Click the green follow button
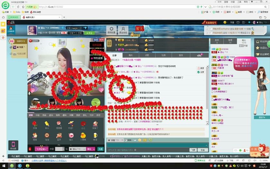270x169 pixels. coord(89,33)
